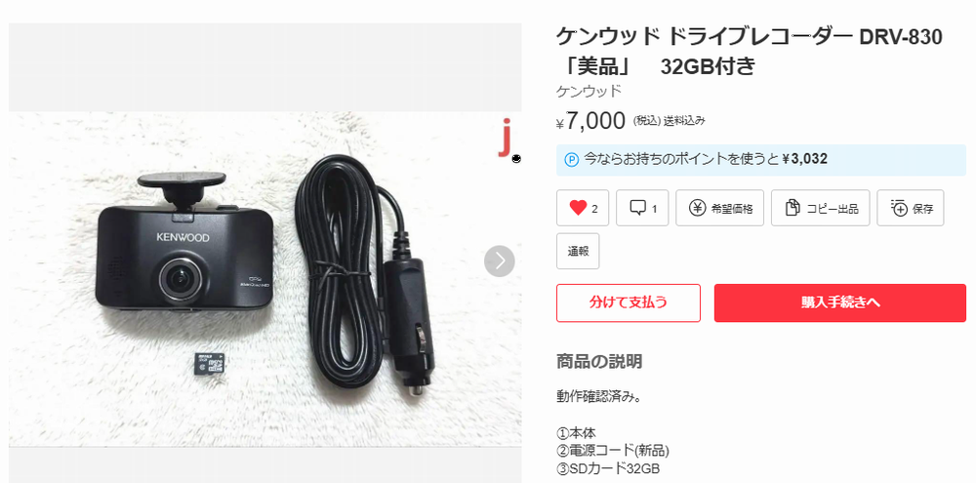Click the 保存 save-list icon

tap(900, 208)
